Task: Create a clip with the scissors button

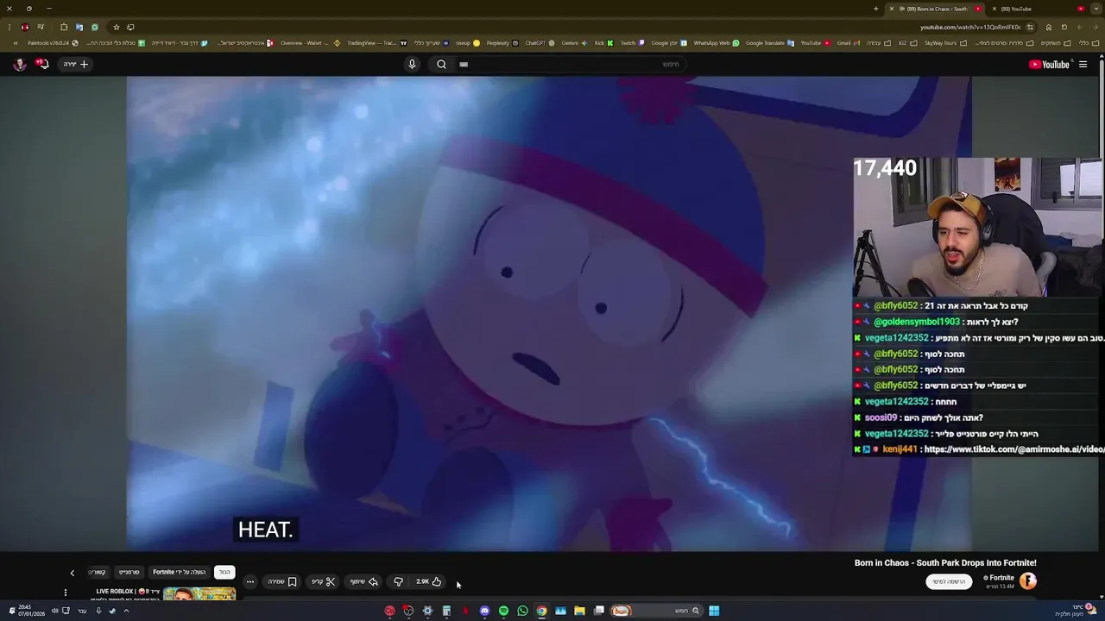Action: click(x=323, y=581)
